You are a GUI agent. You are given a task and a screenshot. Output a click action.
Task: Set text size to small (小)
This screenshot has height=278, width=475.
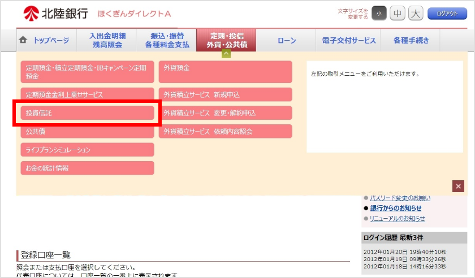tap(379, 14)
